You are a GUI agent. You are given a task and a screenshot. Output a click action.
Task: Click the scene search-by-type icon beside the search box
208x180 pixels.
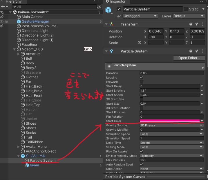point(99,7)
